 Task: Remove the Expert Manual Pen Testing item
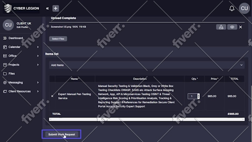coord(52,96)
